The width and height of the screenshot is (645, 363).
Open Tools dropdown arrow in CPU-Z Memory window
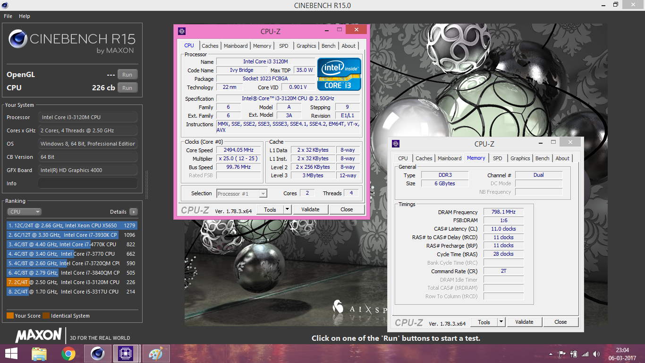(x=501, y=322)
